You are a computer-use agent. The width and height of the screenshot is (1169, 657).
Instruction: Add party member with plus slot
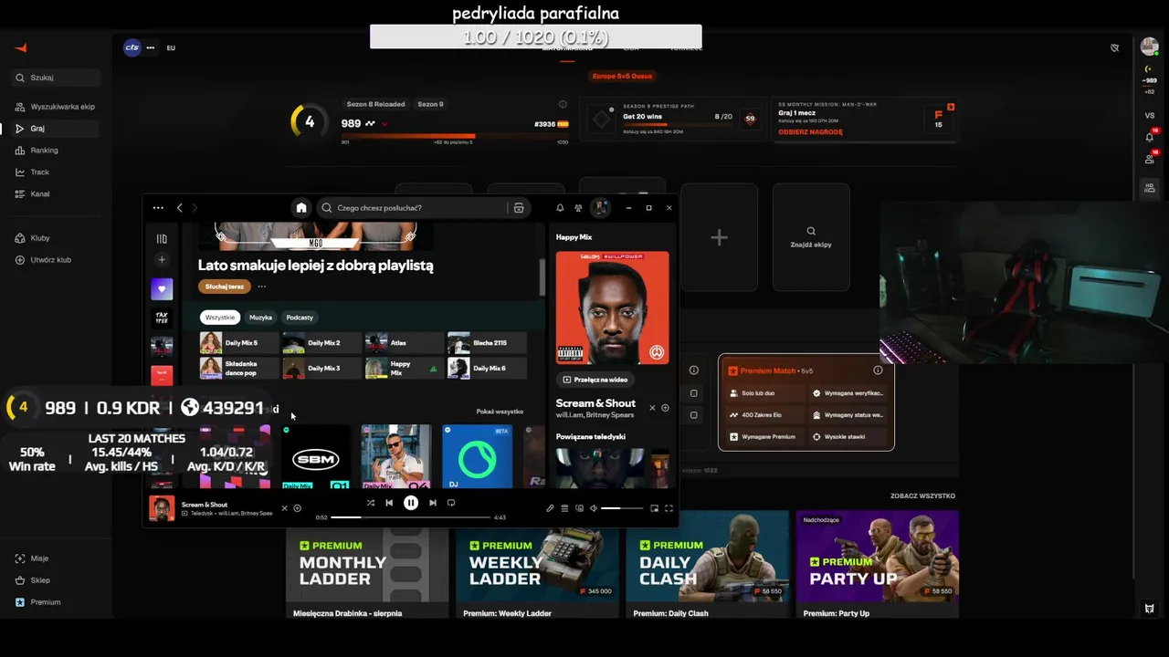719,237
